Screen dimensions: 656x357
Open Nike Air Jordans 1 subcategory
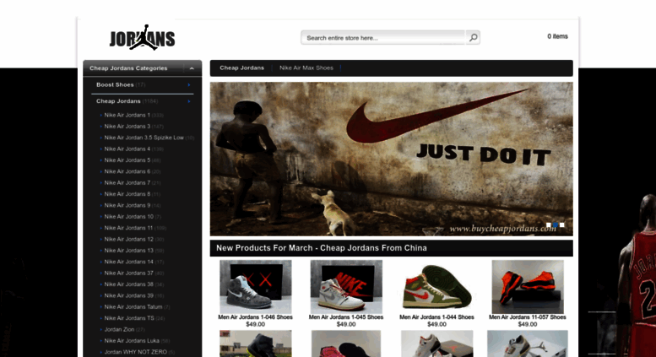(127, 115)
